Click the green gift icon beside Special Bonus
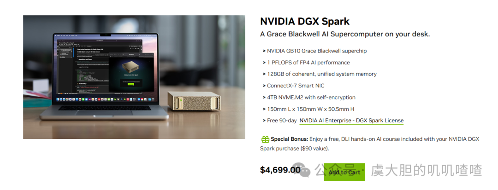 click(265, 139)
